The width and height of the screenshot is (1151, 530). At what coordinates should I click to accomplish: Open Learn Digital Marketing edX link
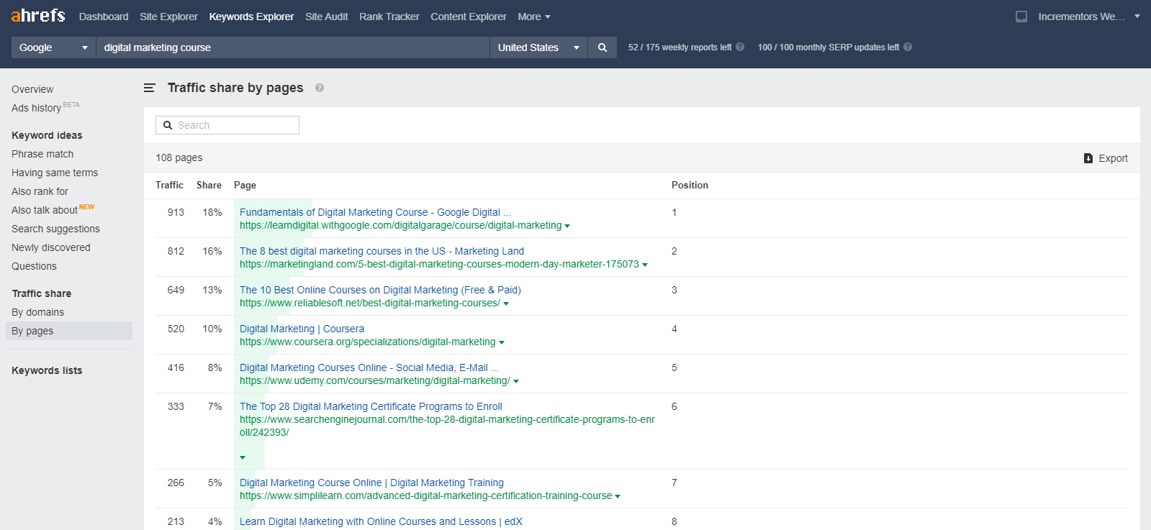point(381,521)
